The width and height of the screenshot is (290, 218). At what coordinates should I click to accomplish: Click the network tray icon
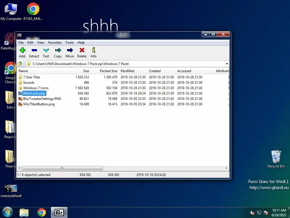click(259, 213)
